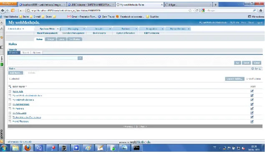Switch to the Groups tab
Viewport: 265px width, 153px height.
coord(50,39)
